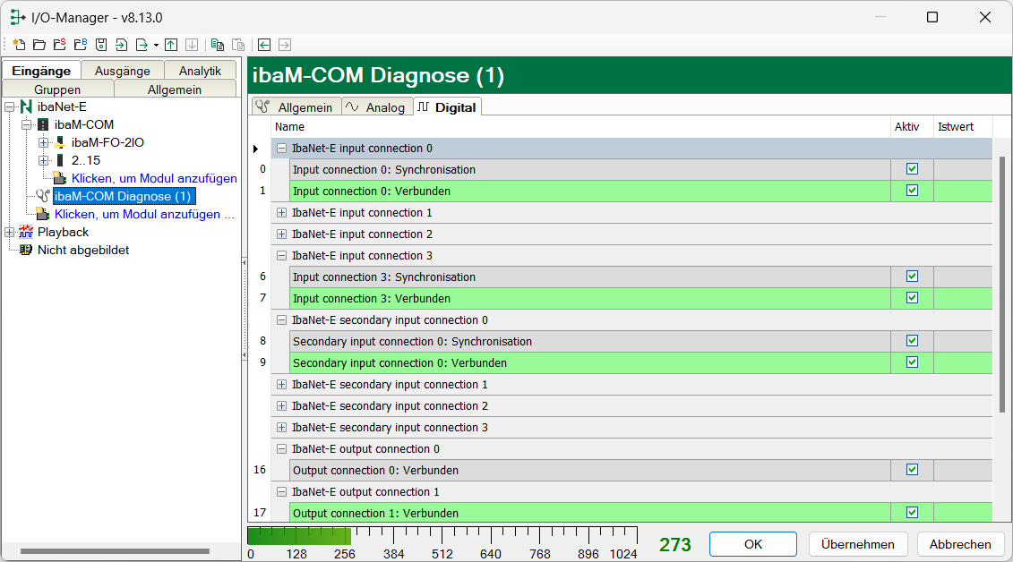Switch to the Ausgänge tab

pos(122,71)
